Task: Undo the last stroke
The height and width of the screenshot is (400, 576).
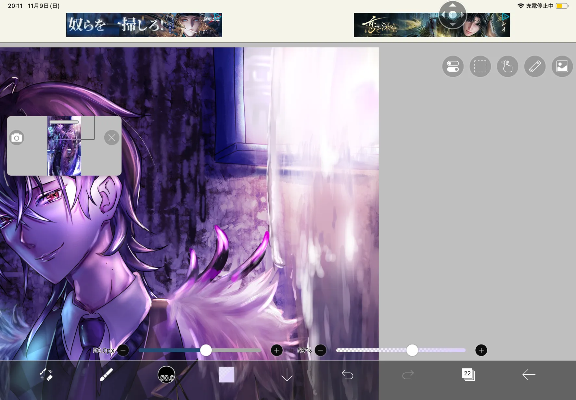Action: (347, 375)
